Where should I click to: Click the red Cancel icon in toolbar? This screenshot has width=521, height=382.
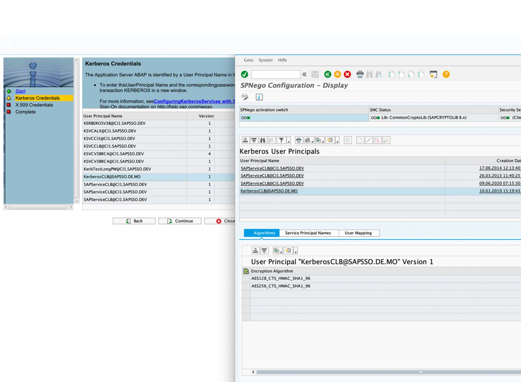[x=347, y=74]
